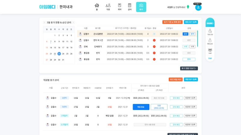Screen dimensions: 241x135
Task: Click the 5년차 tenure badge
Action: (64, 107)
